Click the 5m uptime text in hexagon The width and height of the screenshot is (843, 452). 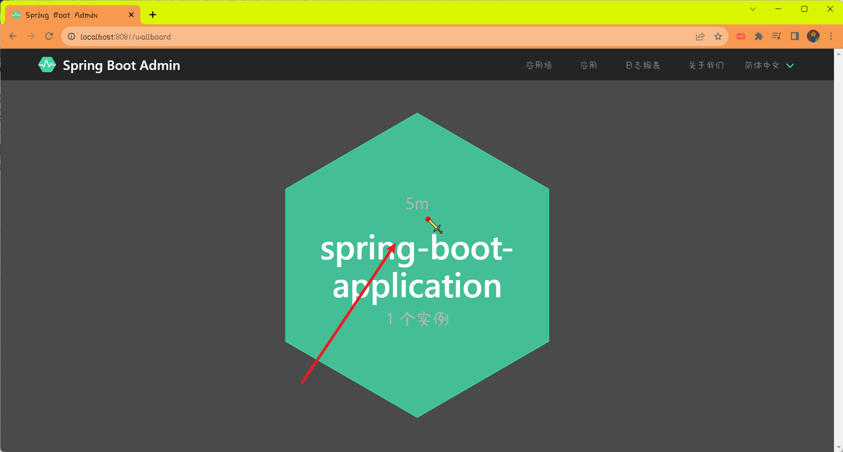pos(417,204)
